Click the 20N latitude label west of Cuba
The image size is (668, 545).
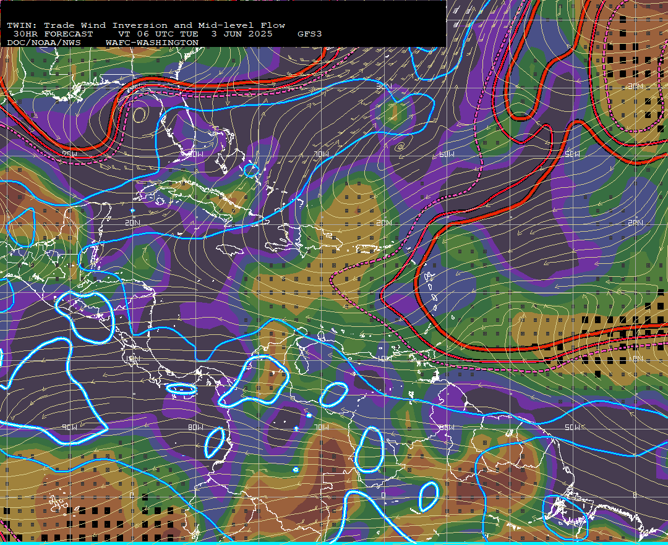[133, 222]
